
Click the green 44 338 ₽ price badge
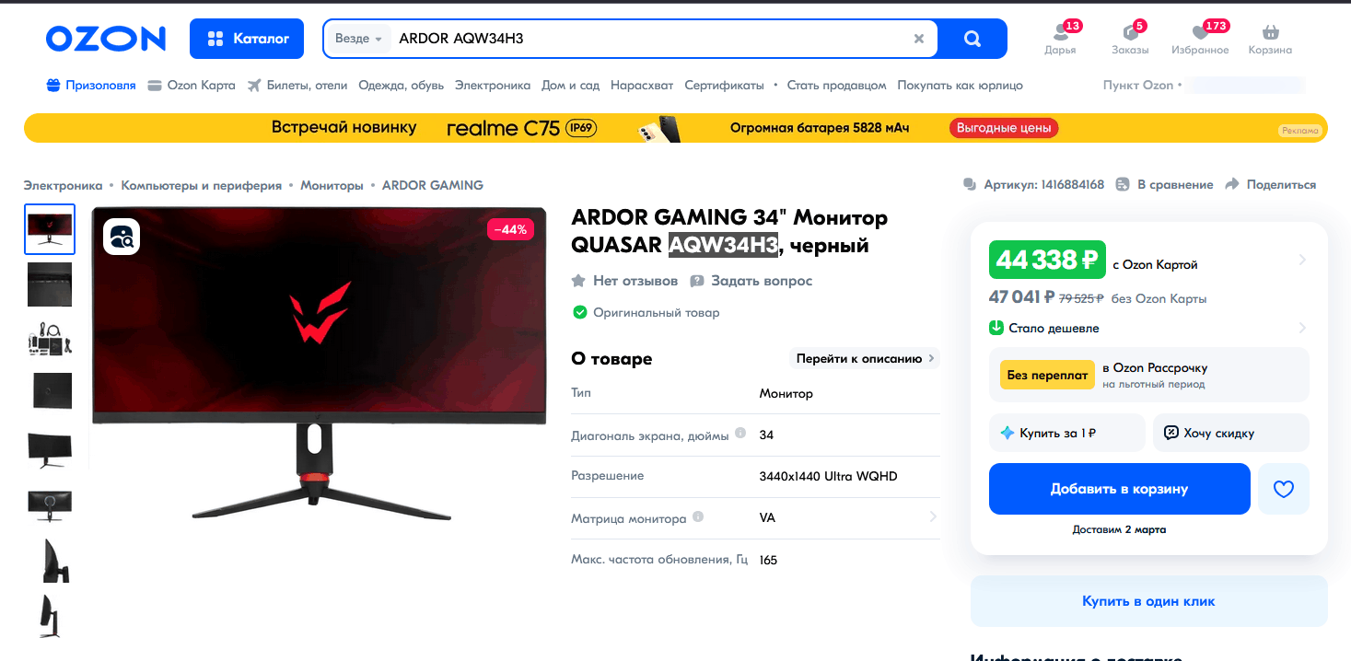(1047, 261)
